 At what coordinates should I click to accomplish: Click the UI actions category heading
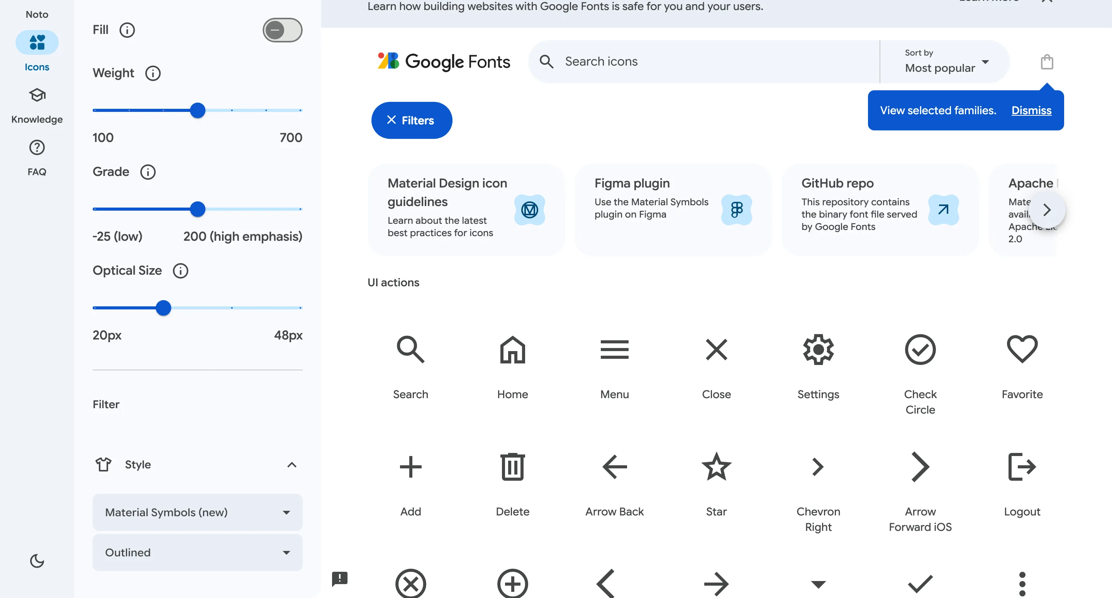pyautogui.click(x=393, y=282)
